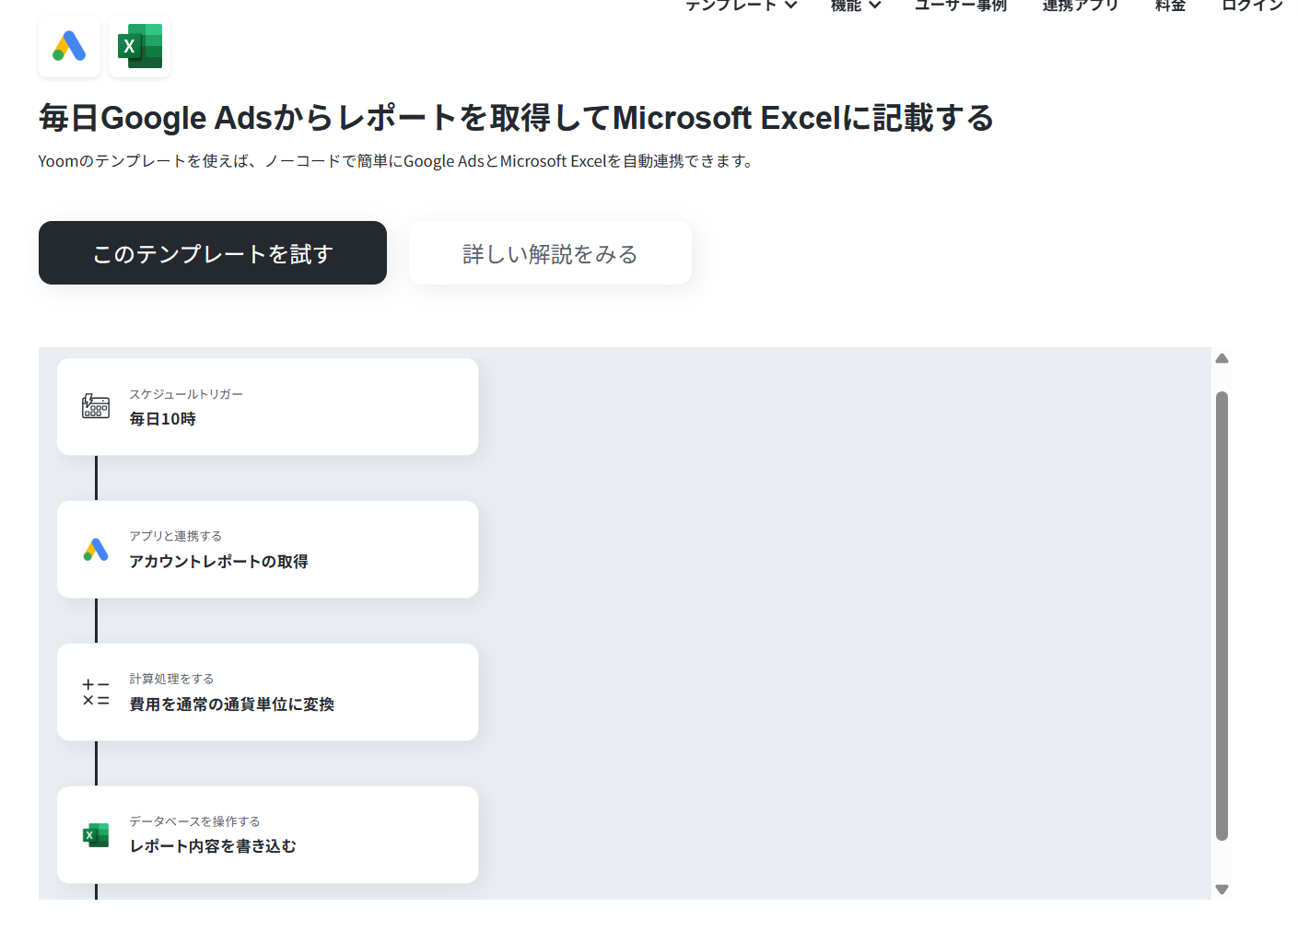Click the Excel icon in レポート内容を書き込む step
Viewport: 1298px width, 931px height.
[x=96, y=835]
